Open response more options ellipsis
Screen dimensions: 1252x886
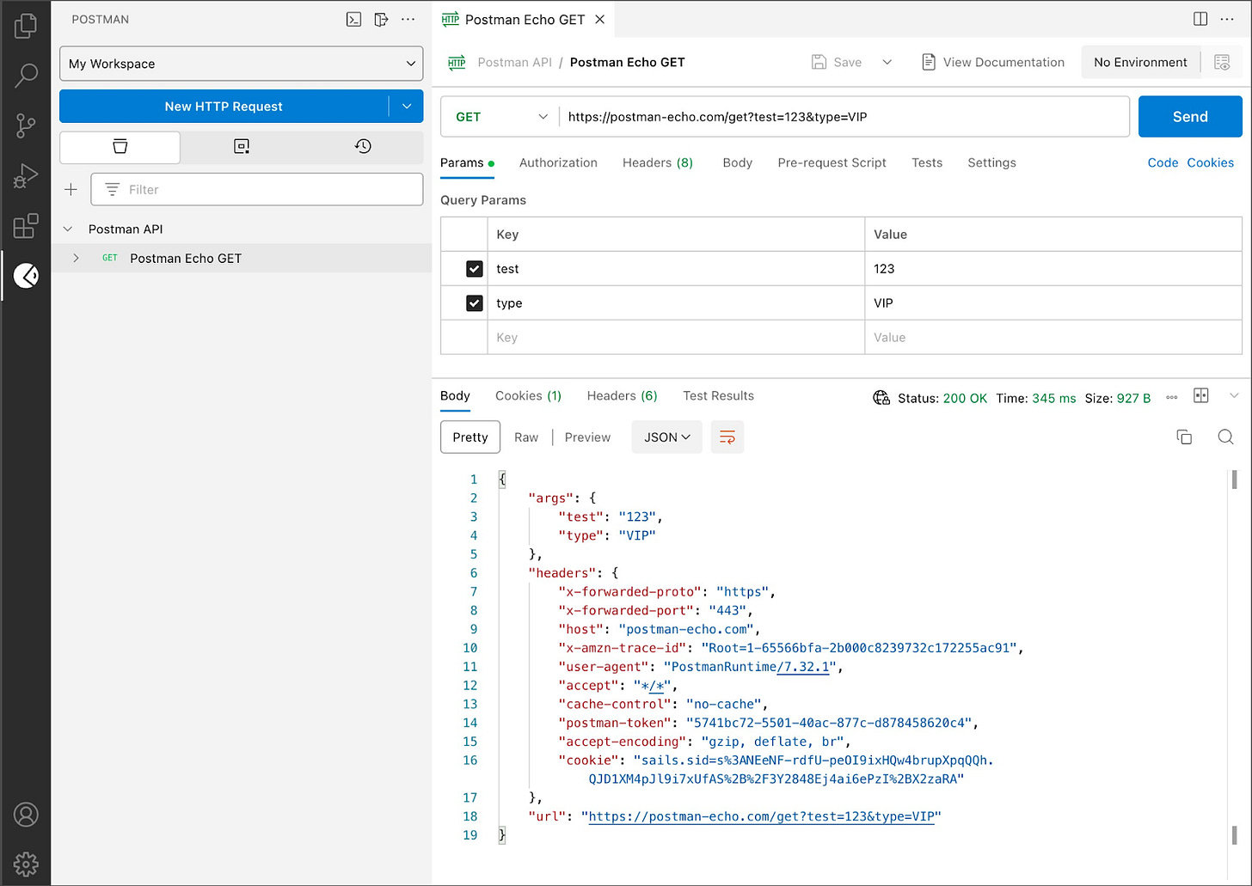click(1171, 397)
